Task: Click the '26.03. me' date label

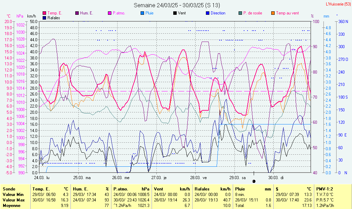Action: tap(121, 178)
